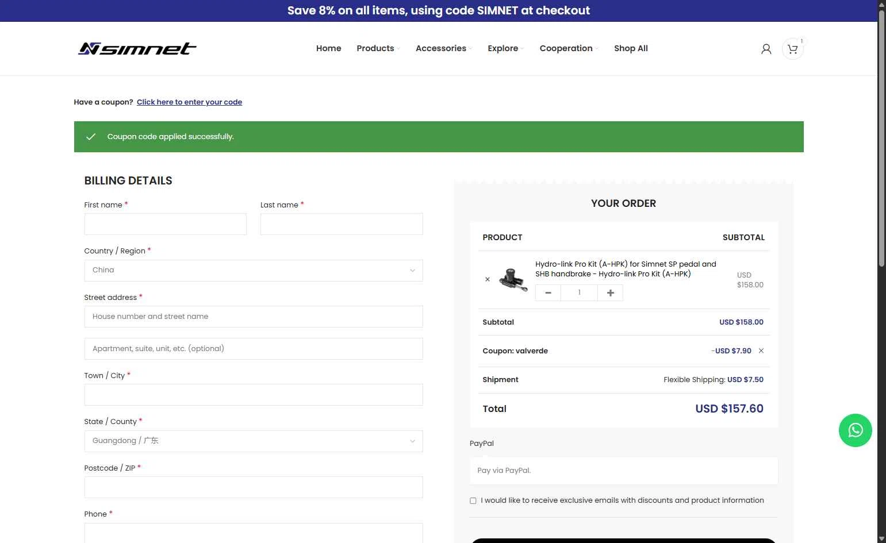The image size is (886, 543).
Task: Focus the First name field
Action: [166, 224]
